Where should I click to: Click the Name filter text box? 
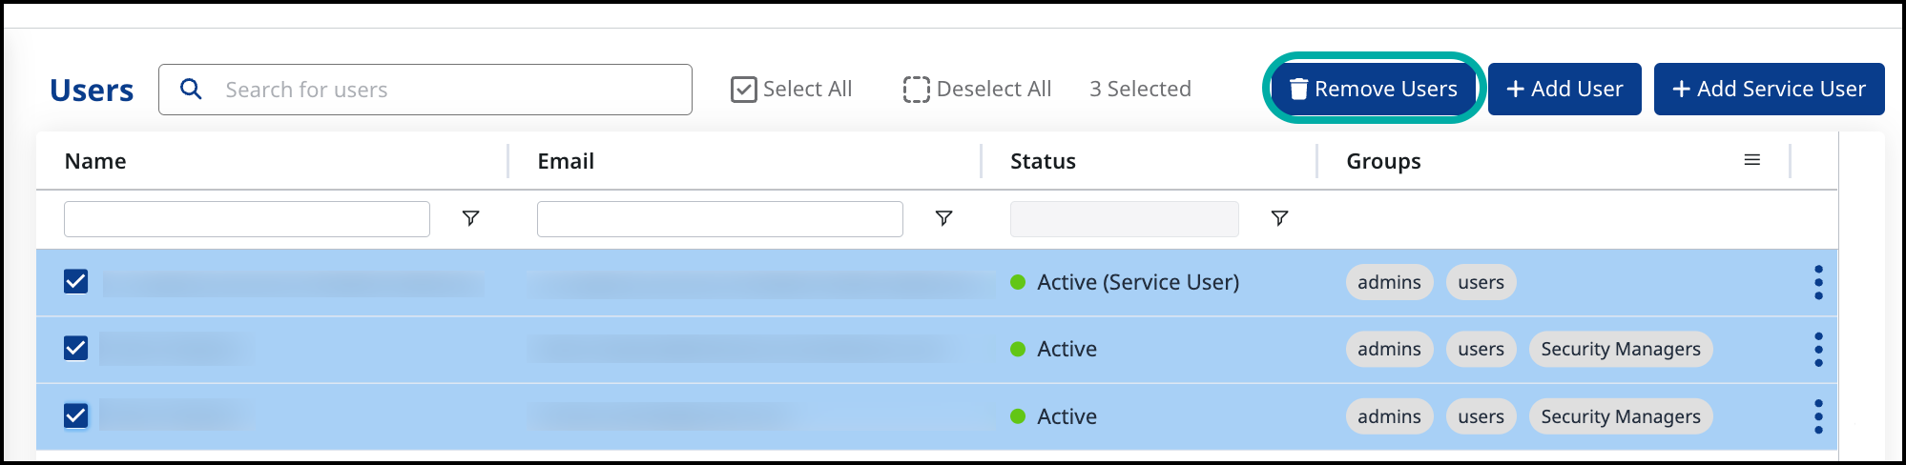[246, 218]
